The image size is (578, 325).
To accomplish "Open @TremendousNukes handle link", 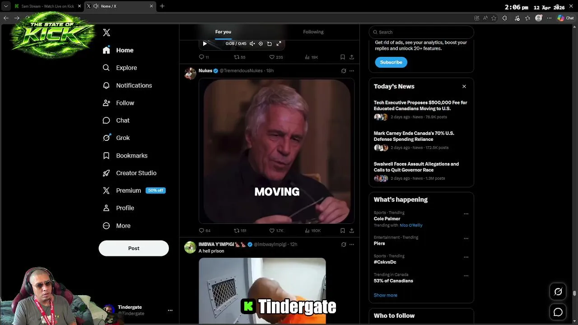I will pyautogui.click(x=241, y=71).
